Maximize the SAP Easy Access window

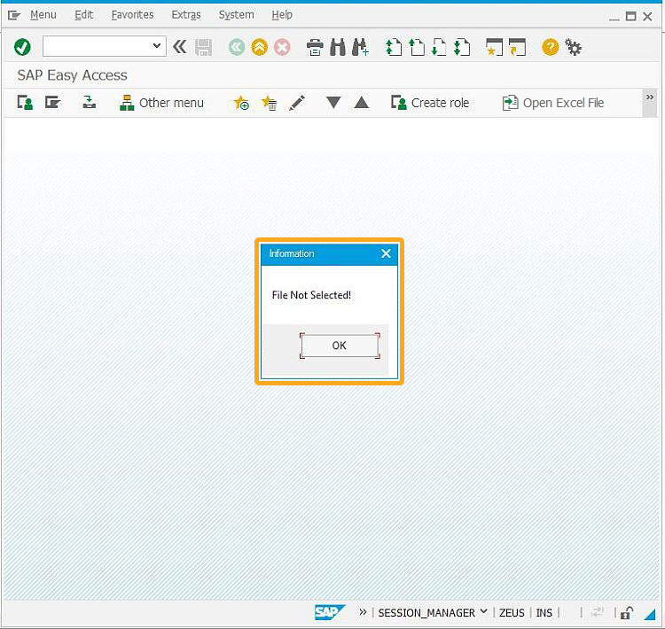(631, 17)
